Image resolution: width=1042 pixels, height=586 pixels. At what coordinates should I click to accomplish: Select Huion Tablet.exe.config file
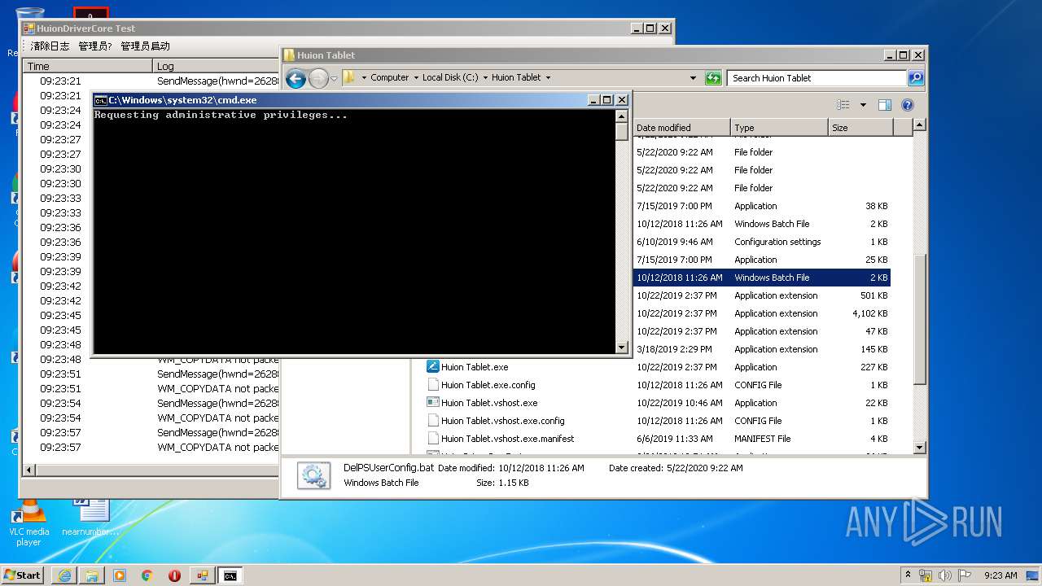pyautogui.click(x=488, y=385)
